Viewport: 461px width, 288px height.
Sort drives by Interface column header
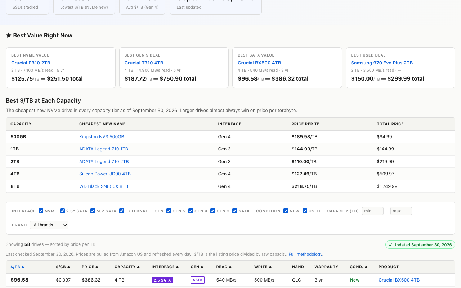coord(165,267)
